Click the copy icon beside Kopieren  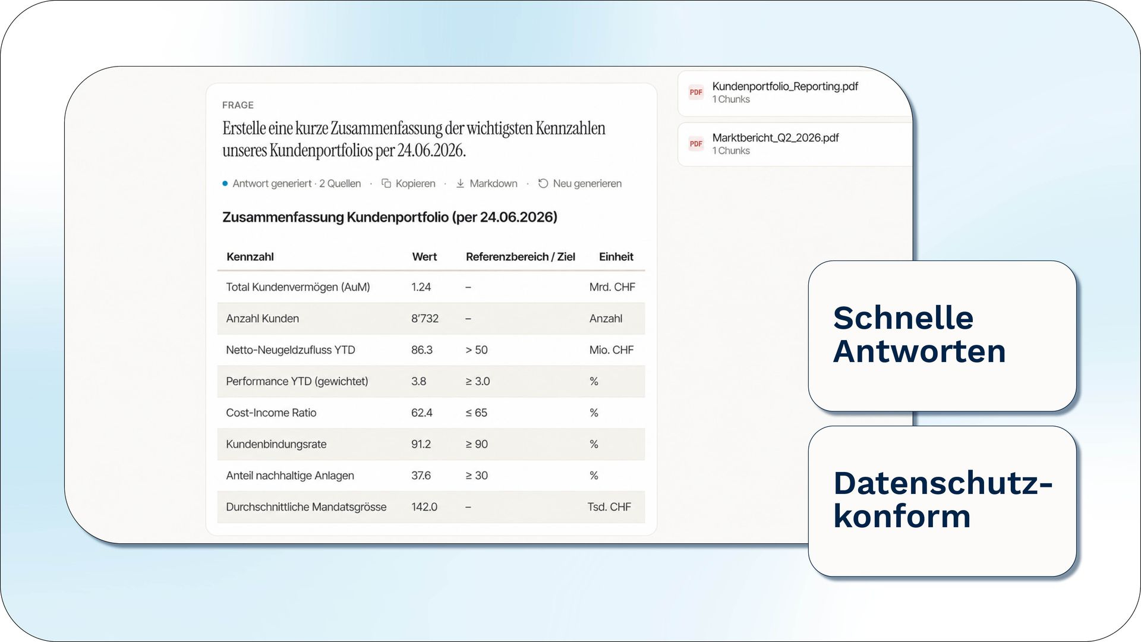pyautogui.click(x=386, y=183)
